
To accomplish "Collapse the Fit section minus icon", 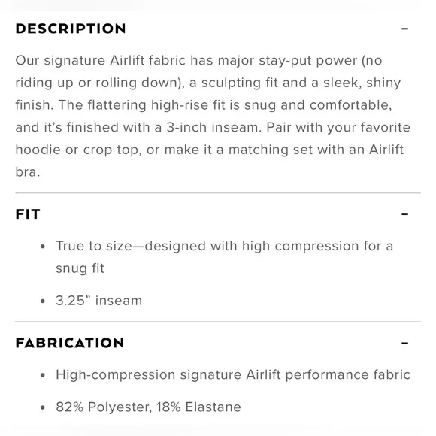I will point(405,214).
